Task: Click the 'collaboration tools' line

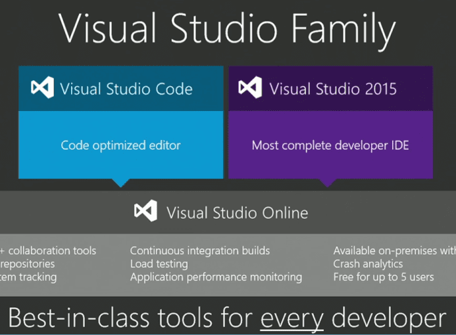Action: (48, 250)
